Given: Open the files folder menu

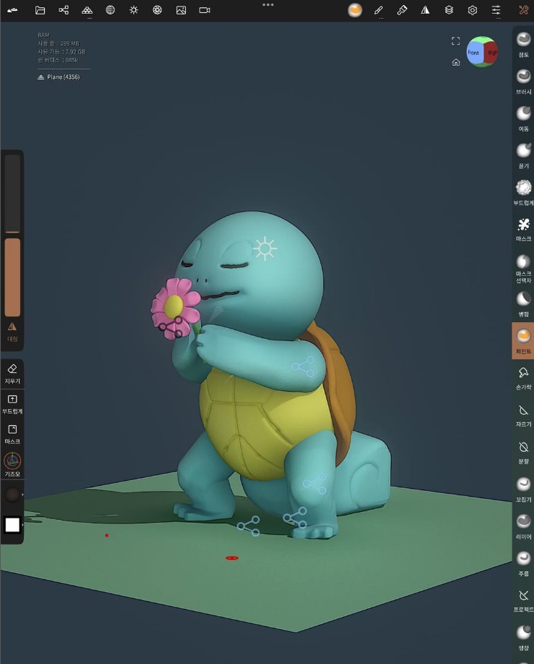Looking at the screenshot, I should (40, 10).
